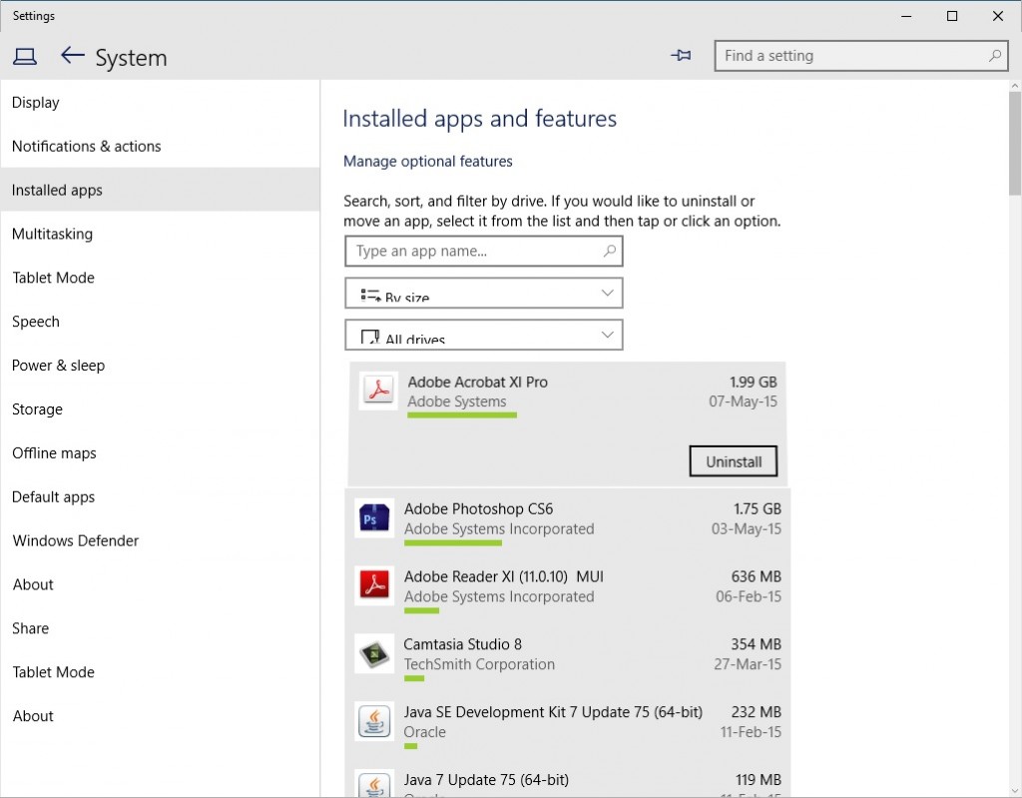Open Power & sleep in the sidebar
Image resolution: width=1022 pixels, height=798 pixels.
(x=161, y=366)
